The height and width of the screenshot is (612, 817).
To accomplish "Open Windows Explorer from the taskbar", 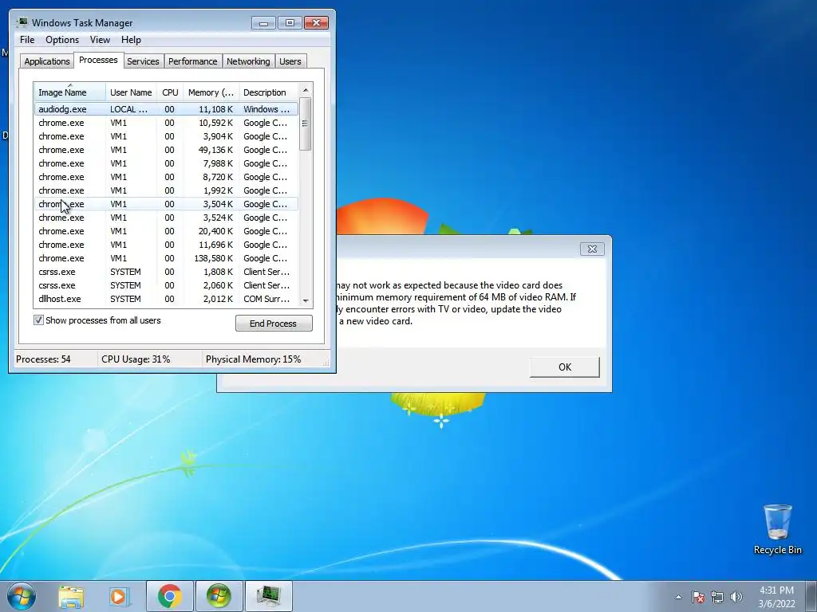I will click(71, 596).
